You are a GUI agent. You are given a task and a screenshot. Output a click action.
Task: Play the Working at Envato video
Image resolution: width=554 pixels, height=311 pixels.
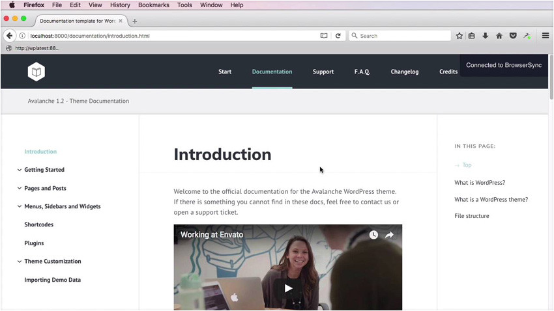tap(288, 288)
